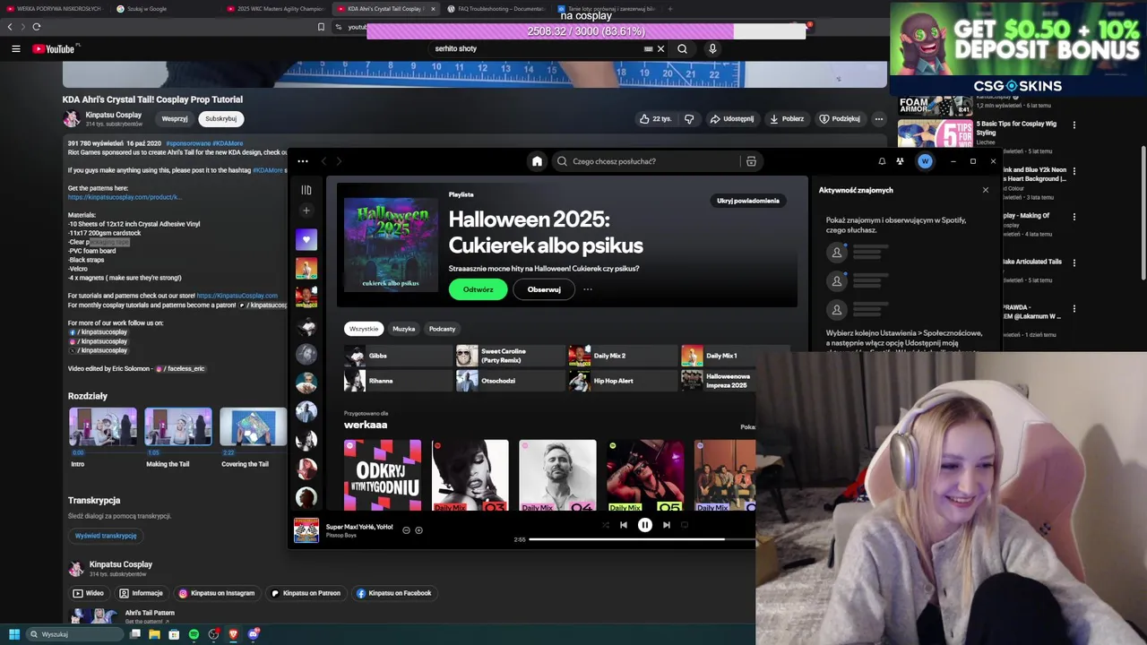Open new browser tab with plus

coord(671,9)
